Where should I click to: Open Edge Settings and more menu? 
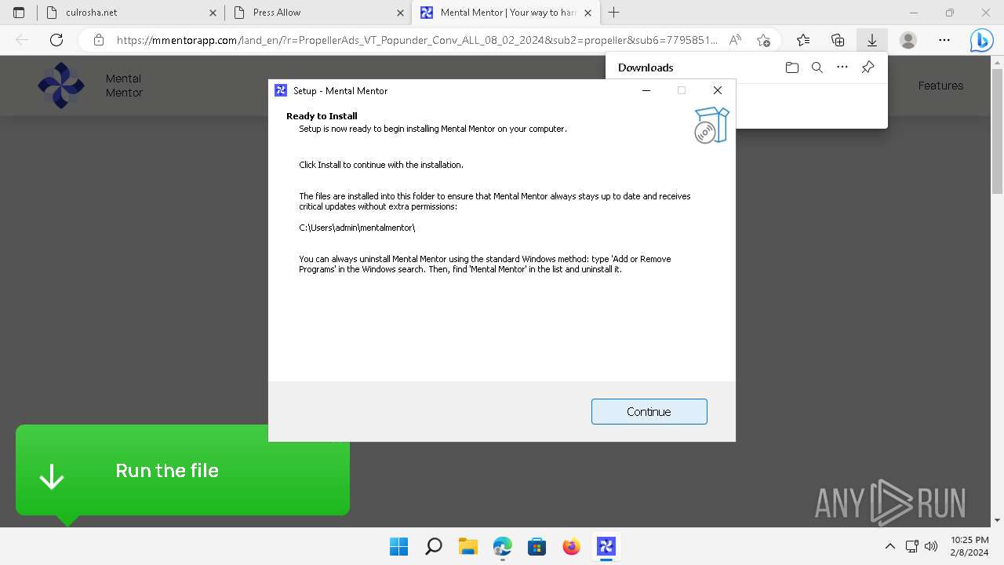[x=944, y=40]
